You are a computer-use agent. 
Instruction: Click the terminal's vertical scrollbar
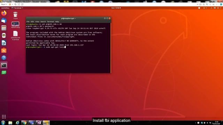click(111, 48)
